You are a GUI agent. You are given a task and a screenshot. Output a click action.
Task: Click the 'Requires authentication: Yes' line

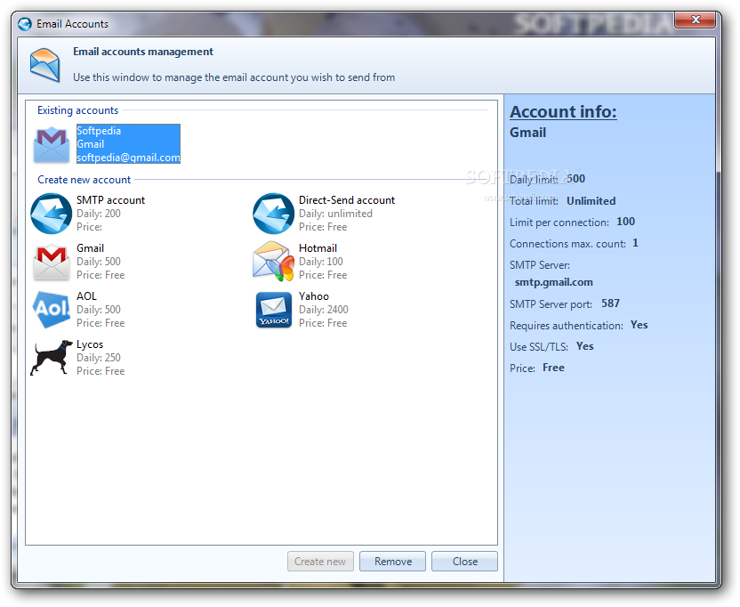pyautogui.click(x=579, y=326)
